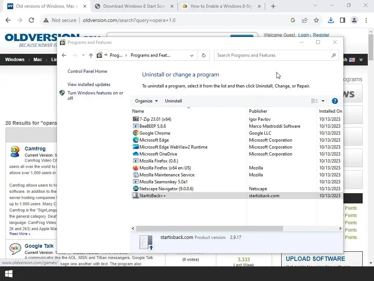
Task: Click the Not secure warning indicator
Action: click(x=60, y=20)
